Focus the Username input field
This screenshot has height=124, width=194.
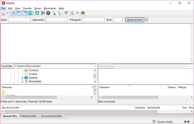click(57, 20)
